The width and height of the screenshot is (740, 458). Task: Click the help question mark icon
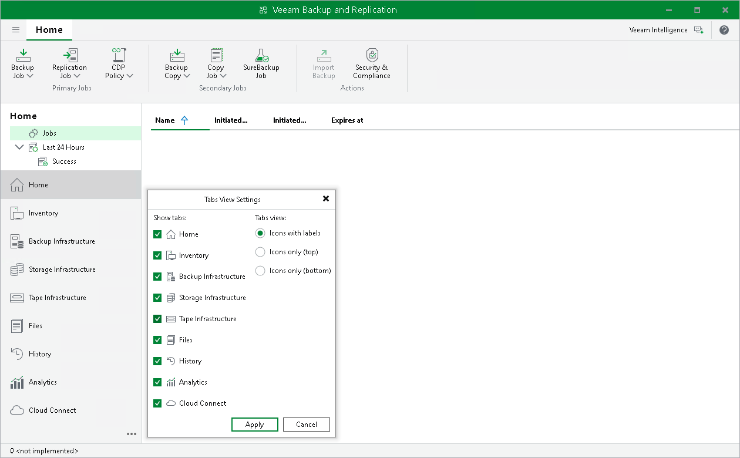(x=724, y=30)
